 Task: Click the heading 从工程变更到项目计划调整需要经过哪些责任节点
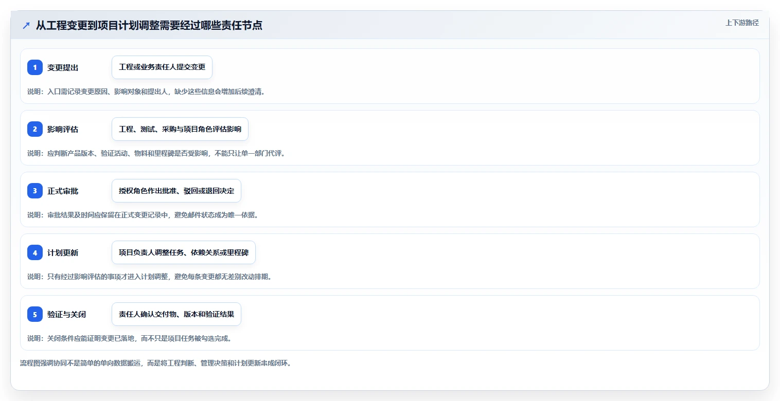149,25
